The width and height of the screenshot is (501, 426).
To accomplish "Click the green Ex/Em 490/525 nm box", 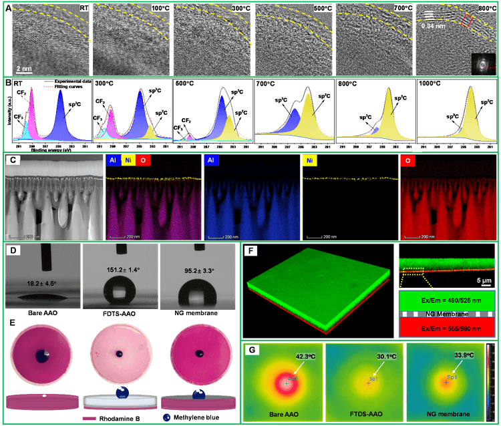I will pyautogui.click(x=445, y=300).
